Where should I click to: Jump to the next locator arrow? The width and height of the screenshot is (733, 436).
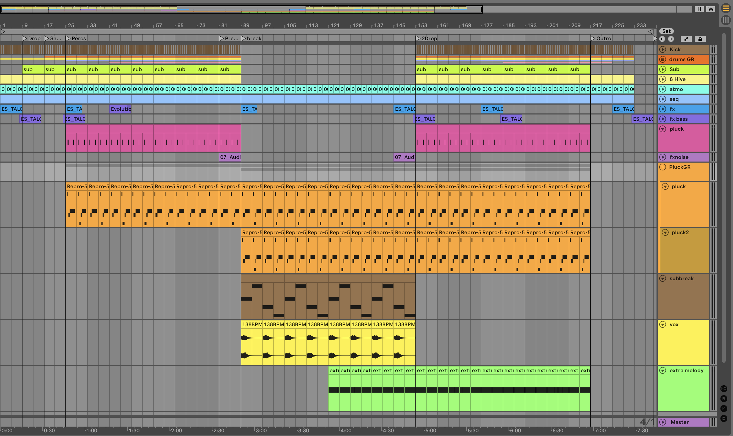pyautogui.click(x=671, y=39)
